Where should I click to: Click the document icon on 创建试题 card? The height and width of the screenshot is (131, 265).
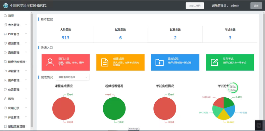point(105,62)
